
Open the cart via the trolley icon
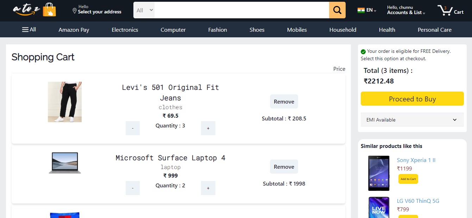pyautogui.click(x=445, y=10)
